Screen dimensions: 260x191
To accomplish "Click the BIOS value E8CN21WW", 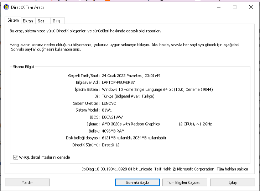I will [112, 117].
